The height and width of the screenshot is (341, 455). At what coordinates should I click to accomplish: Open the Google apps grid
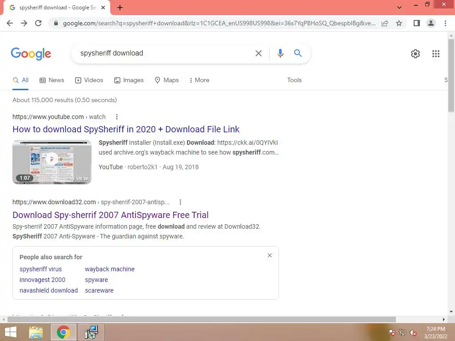pyautogui.click(x=435, y=54)
